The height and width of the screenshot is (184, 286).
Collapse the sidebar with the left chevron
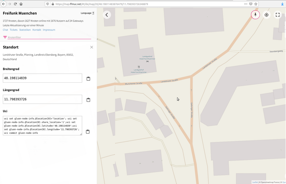tap(106, 15)
